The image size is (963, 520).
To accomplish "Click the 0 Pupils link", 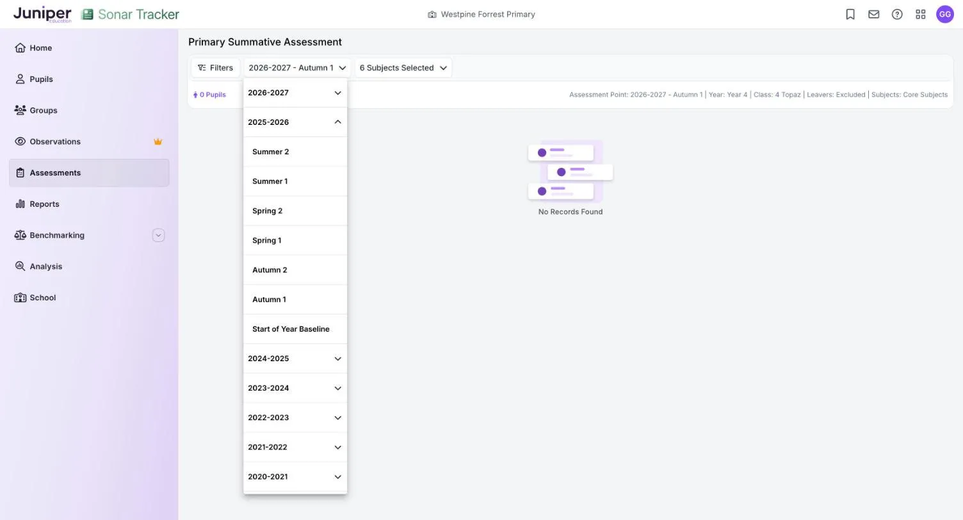I will coord(209,95).
